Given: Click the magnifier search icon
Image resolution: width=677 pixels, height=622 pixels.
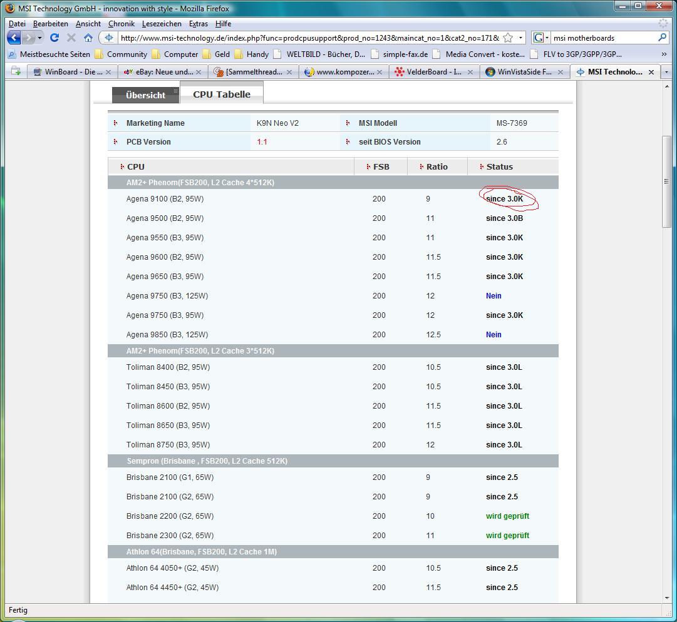Looking at the screenshot, I should point(662,38).
